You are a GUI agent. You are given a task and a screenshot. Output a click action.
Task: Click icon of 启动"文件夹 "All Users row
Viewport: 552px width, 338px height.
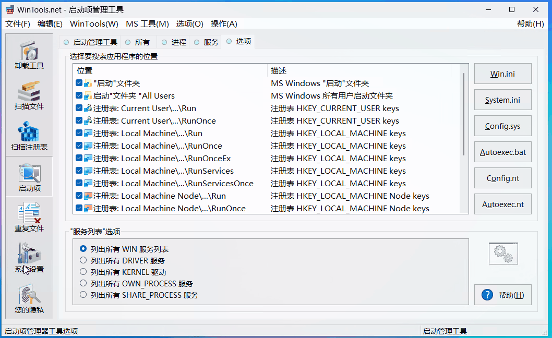click(x=88, y=96)
